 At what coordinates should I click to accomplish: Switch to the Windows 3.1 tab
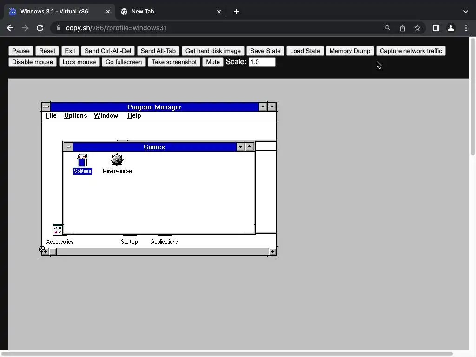pos(59,12)
